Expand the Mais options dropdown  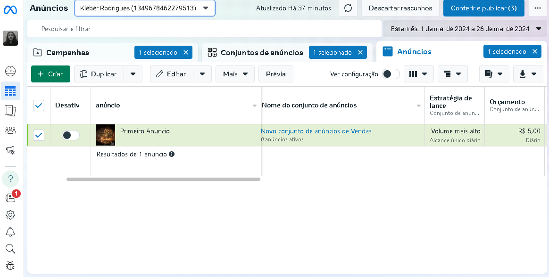(235, 74)
